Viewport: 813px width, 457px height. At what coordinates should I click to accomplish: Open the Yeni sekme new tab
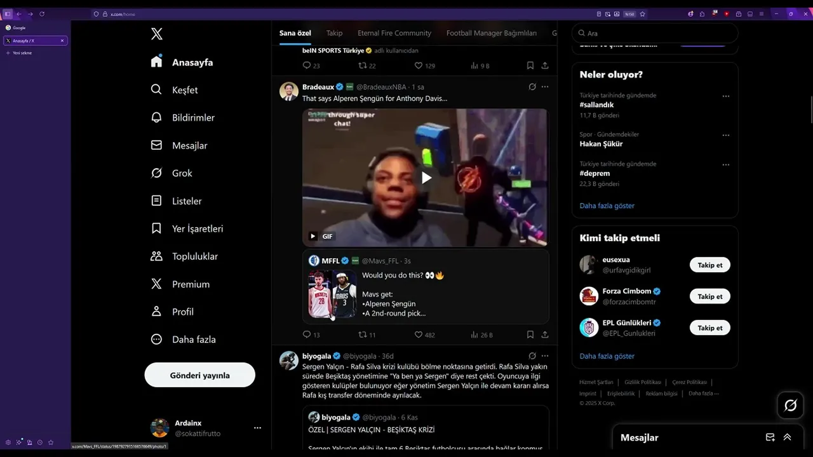coord(19,53)
